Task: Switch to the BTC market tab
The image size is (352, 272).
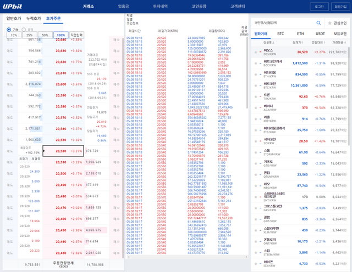Action: (280, 34)
